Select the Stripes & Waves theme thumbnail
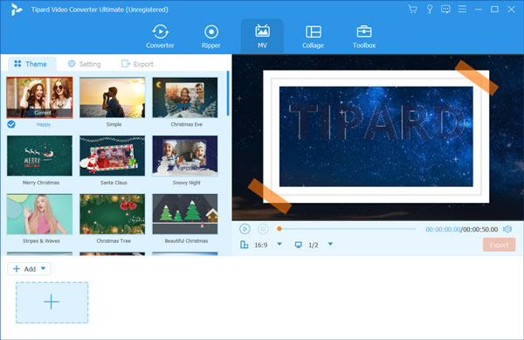 39,214
